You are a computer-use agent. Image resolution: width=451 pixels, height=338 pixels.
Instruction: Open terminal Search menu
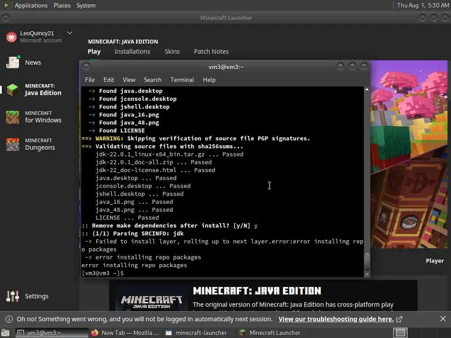coord(152,80)
